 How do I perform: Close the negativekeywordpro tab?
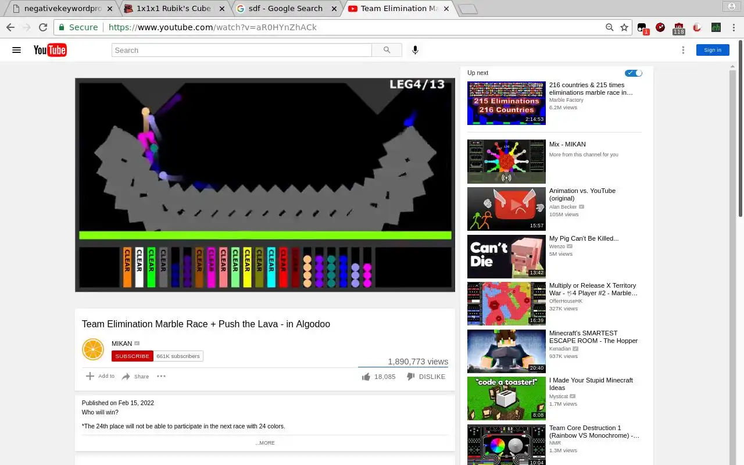click(x=110, y=9)
